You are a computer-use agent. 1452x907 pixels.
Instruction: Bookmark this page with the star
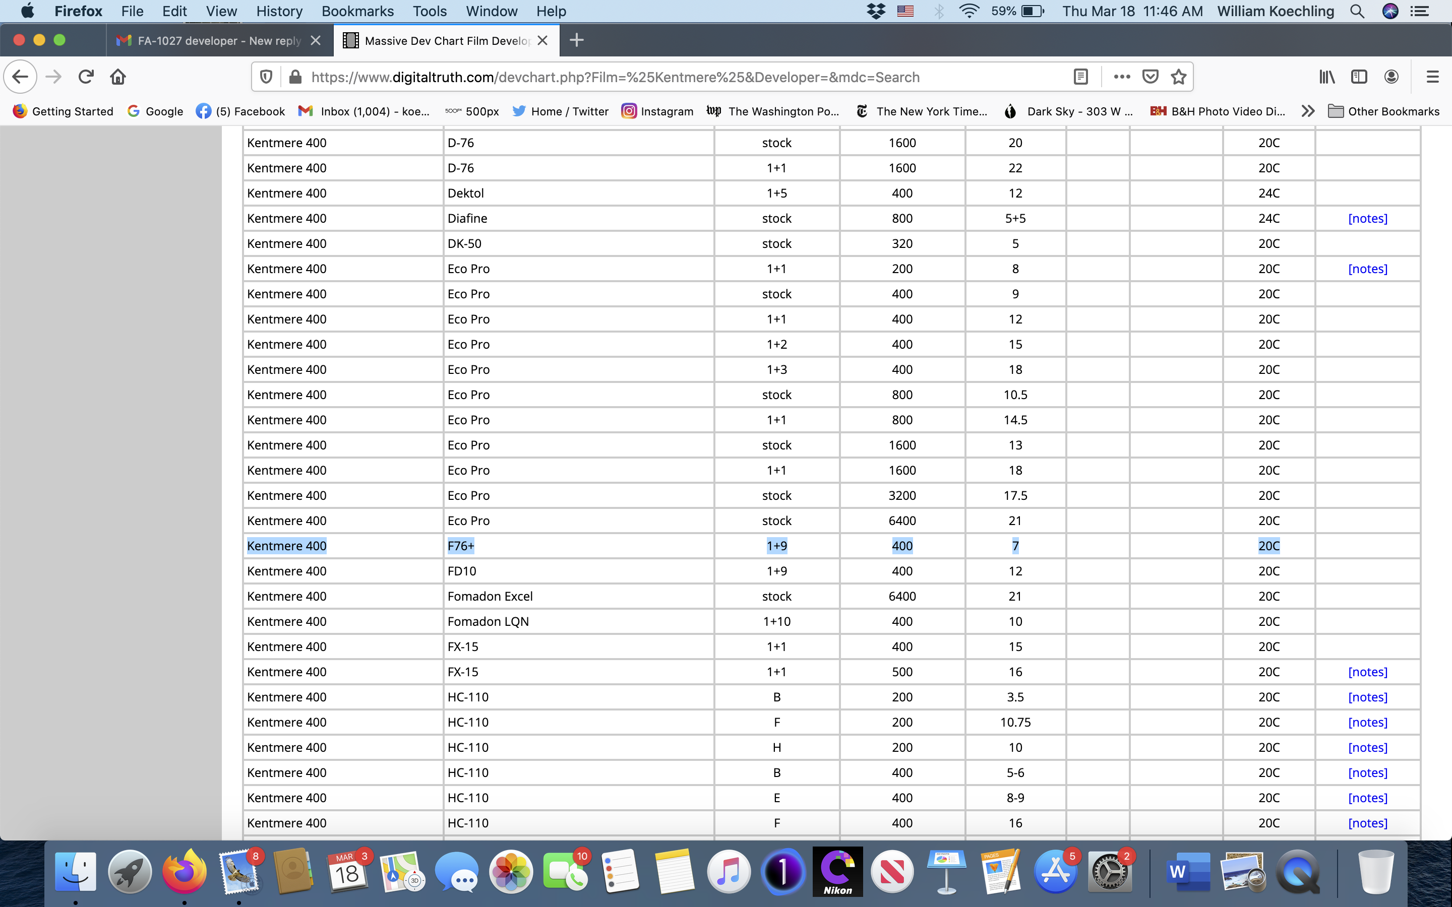pos(1178,77)
